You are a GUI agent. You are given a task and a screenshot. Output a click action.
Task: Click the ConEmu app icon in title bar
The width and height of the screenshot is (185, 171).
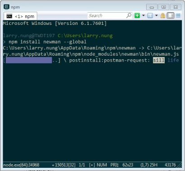[6, 7]
